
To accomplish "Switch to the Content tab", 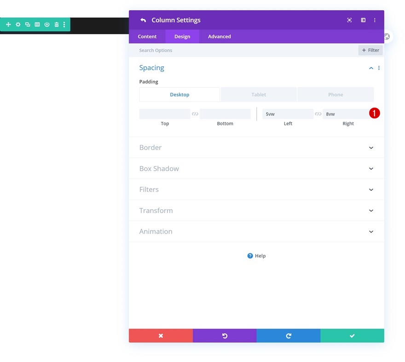I will [147, 36].
